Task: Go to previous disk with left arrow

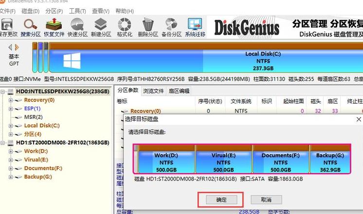Action: (x=10, y=48)
